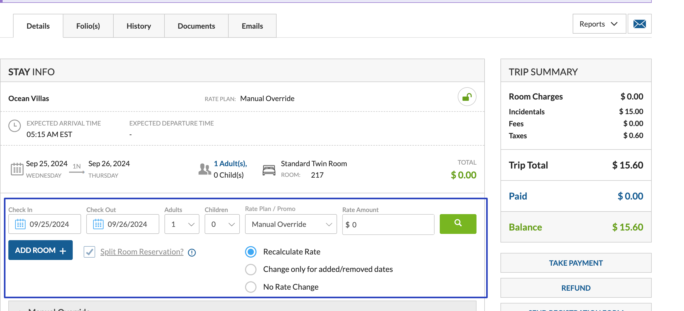This screenshot has width=684, height=311.
Task: Open the Check Out calendar icon
Action: pyautogui.click(x=98, y=224)
